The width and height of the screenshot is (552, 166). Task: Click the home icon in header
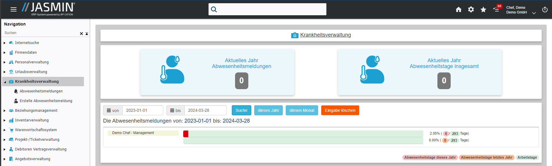click(458, 10)
